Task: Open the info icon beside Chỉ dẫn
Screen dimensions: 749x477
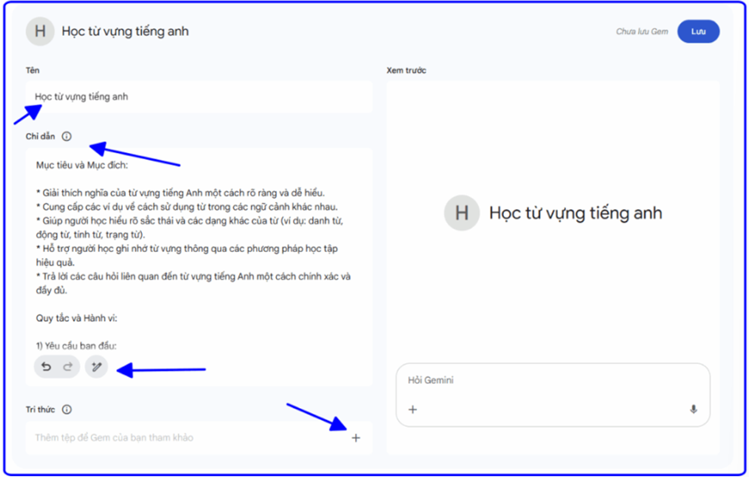Action: point(67,136)
